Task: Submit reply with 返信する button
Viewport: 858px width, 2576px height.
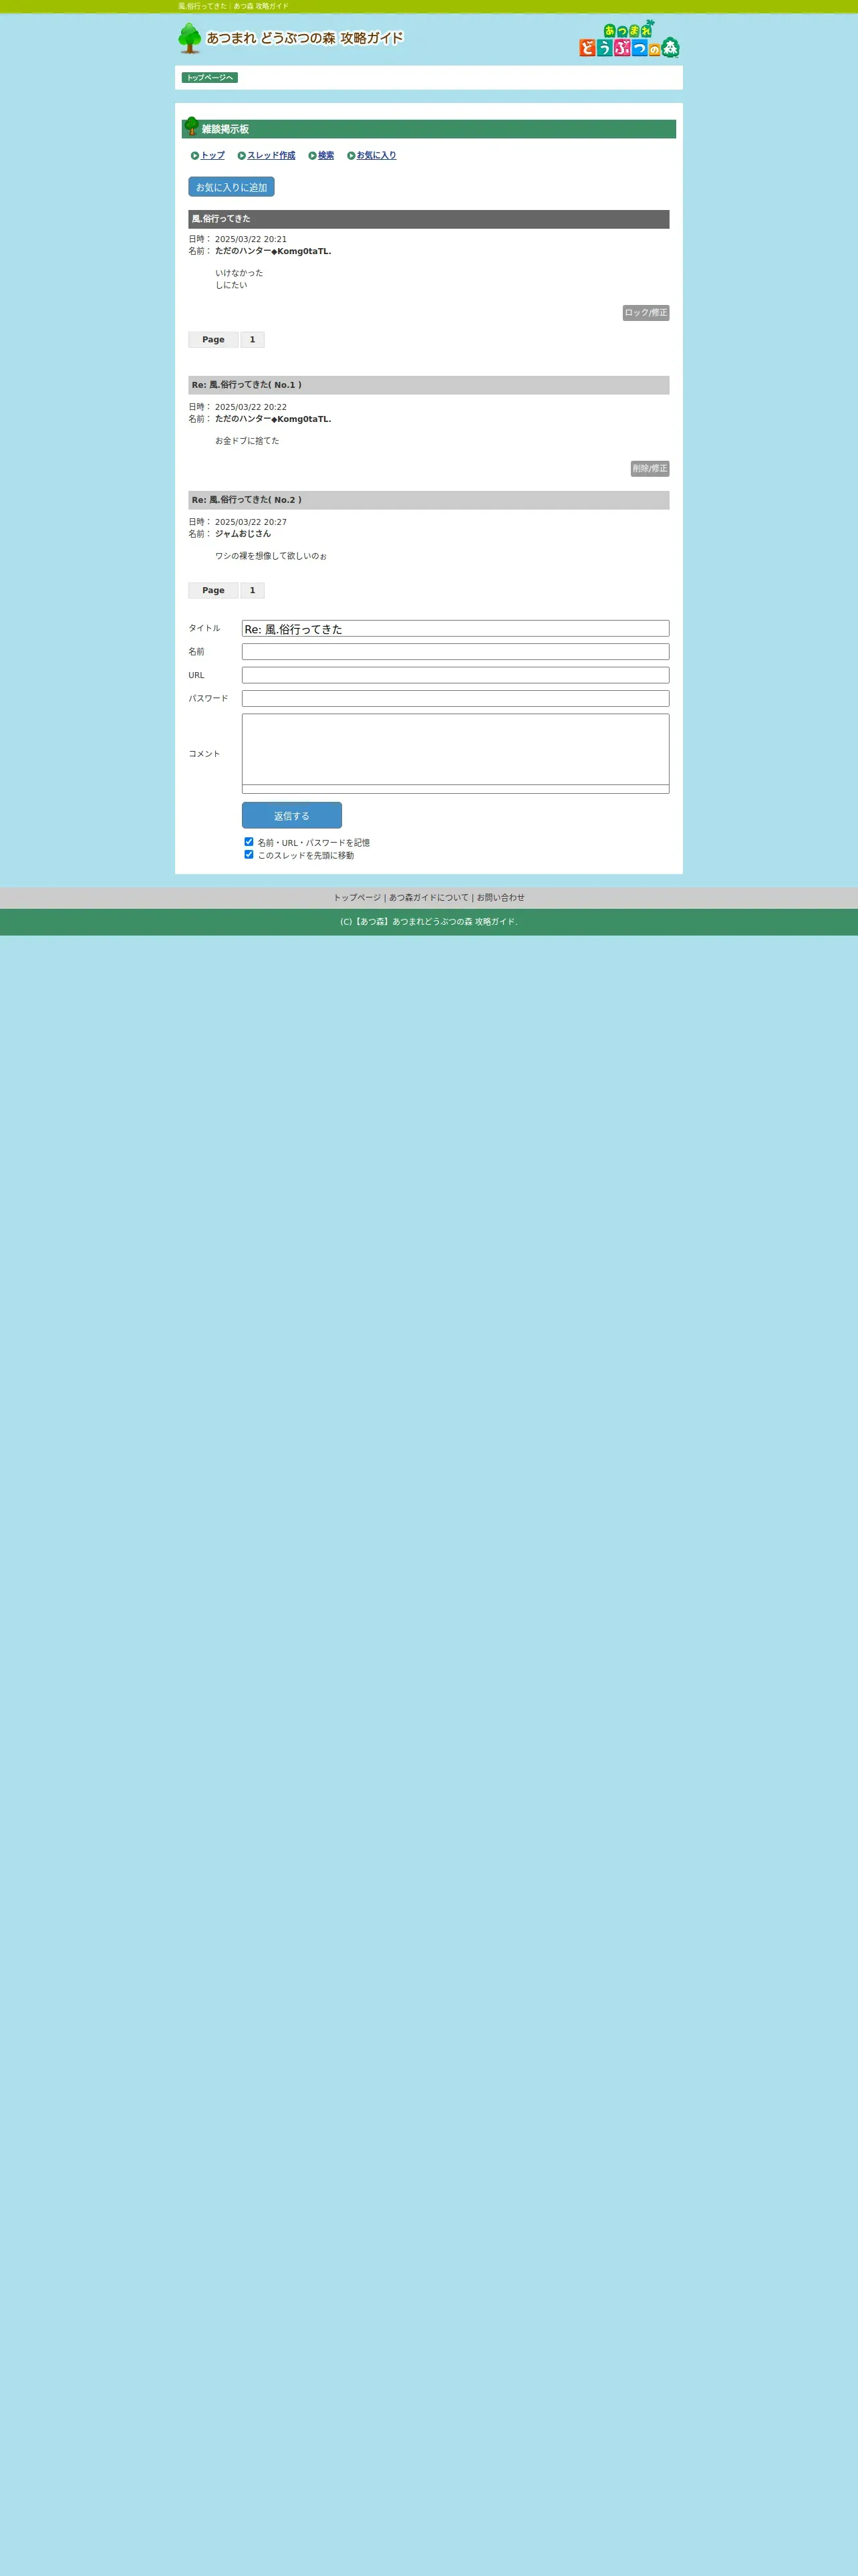Action: tap(291, 816)
